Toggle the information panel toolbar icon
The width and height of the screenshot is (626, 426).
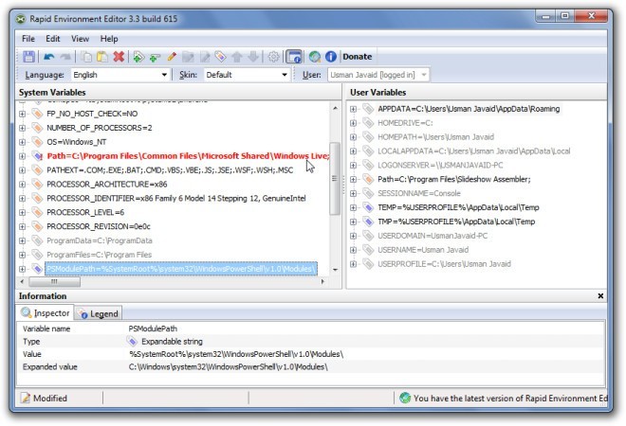tap(294, 57)
